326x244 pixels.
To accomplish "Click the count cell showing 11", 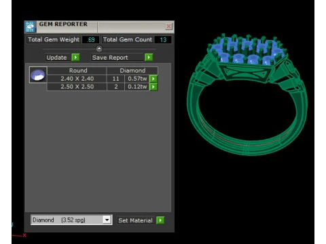I will [115, 79].
